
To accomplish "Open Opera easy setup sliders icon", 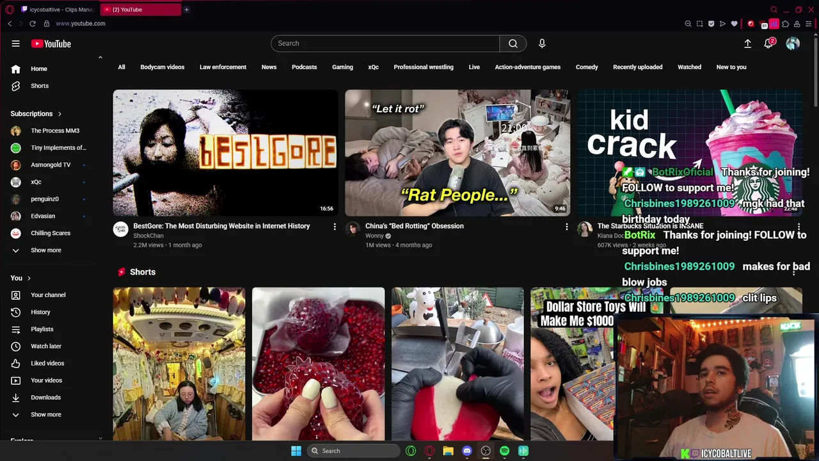I will [809, 24].
